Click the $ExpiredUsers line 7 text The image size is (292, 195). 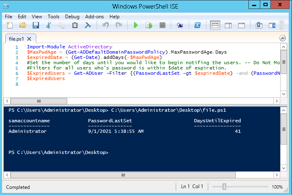46,78
